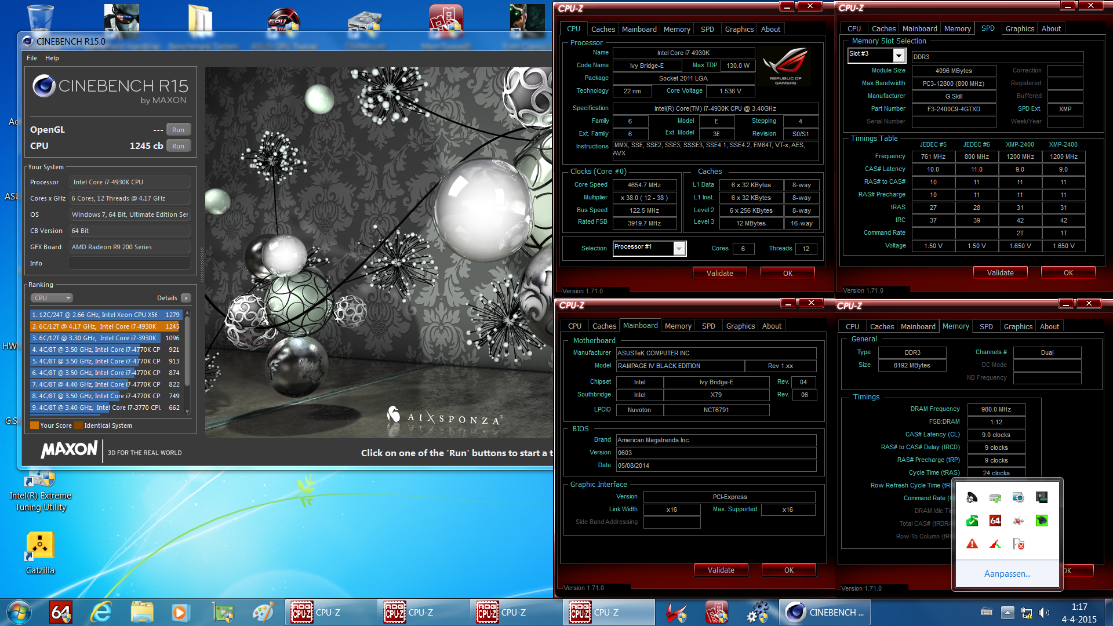Run the CPU benchmark in Cinebench

[x=178, y=146]
